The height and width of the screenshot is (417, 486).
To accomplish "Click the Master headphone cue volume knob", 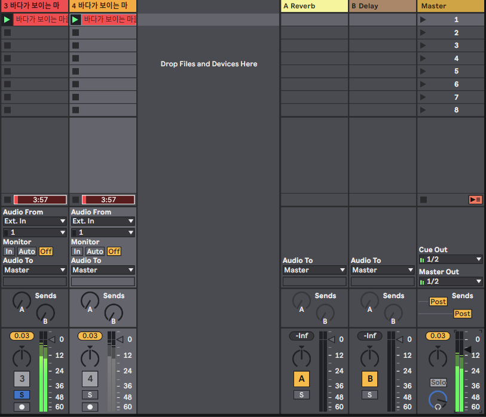I will click(438, 400).
